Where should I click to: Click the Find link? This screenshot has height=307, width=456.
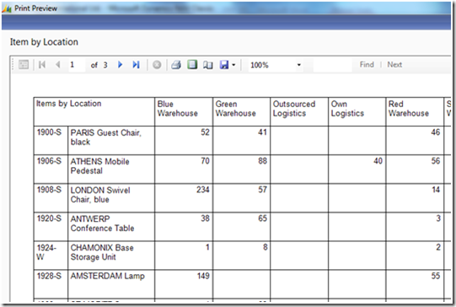tap(367, 64)
